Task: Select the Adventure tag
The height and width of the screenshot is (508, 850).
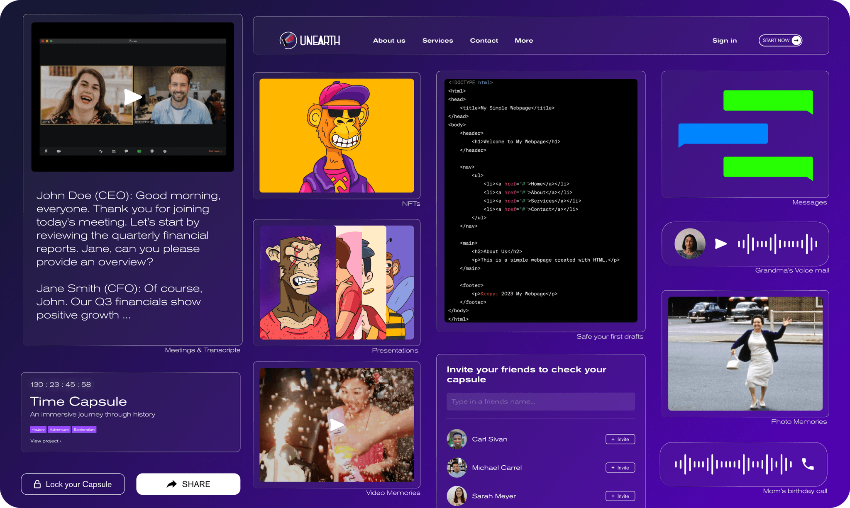Action: 59,430
